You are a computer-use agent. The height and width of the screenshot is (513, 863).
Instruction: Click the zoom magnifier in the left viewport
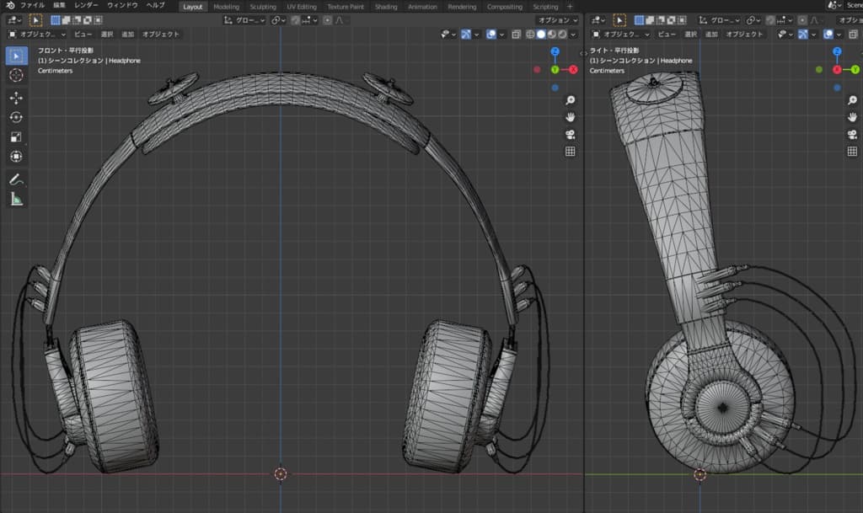(570, 100)
